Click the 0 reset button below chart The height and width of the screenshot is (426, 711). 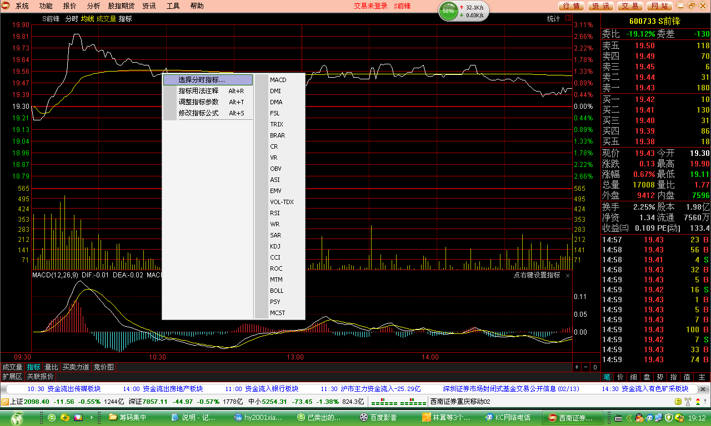tap(594, 367)
